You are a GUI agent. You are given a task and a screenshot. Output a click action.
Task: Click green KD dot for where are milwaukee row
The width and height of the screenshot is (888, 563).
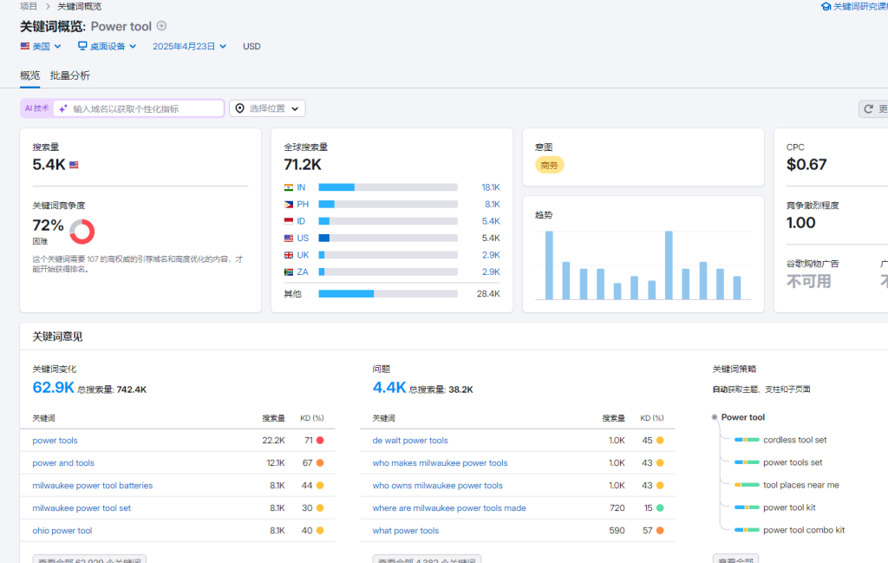click(x=660, y=508)
